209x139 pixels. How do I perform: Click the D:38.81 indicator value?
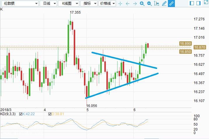pos(58,114)
